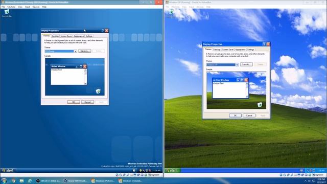Switch to Settings tab in Windows XP dialog
327x184 pixels.
tap(250, 50)
